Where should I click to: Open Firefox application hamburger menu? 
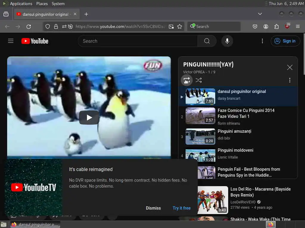[x=298, y=26]
